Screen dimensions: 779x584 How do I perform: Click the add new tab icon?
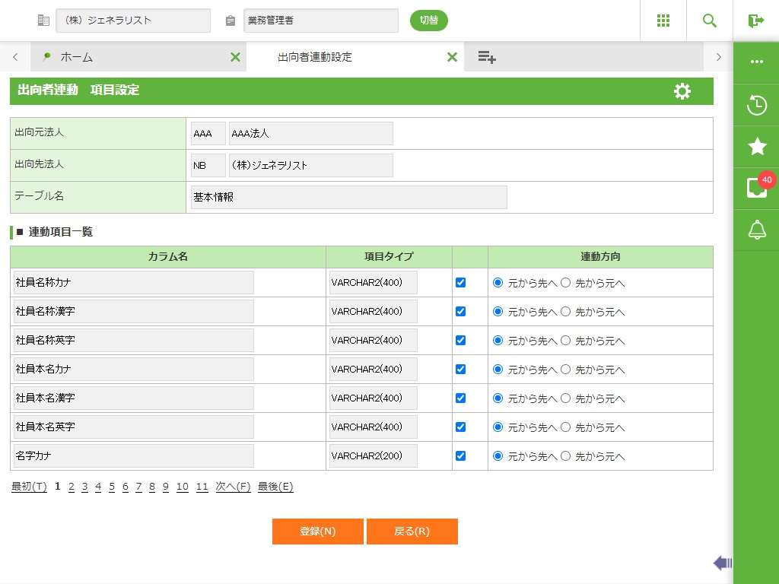coord(487,57)
